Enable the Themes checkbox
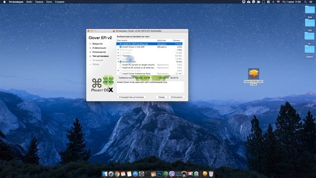This screenshot has width=316, height=178. point(120,56)
